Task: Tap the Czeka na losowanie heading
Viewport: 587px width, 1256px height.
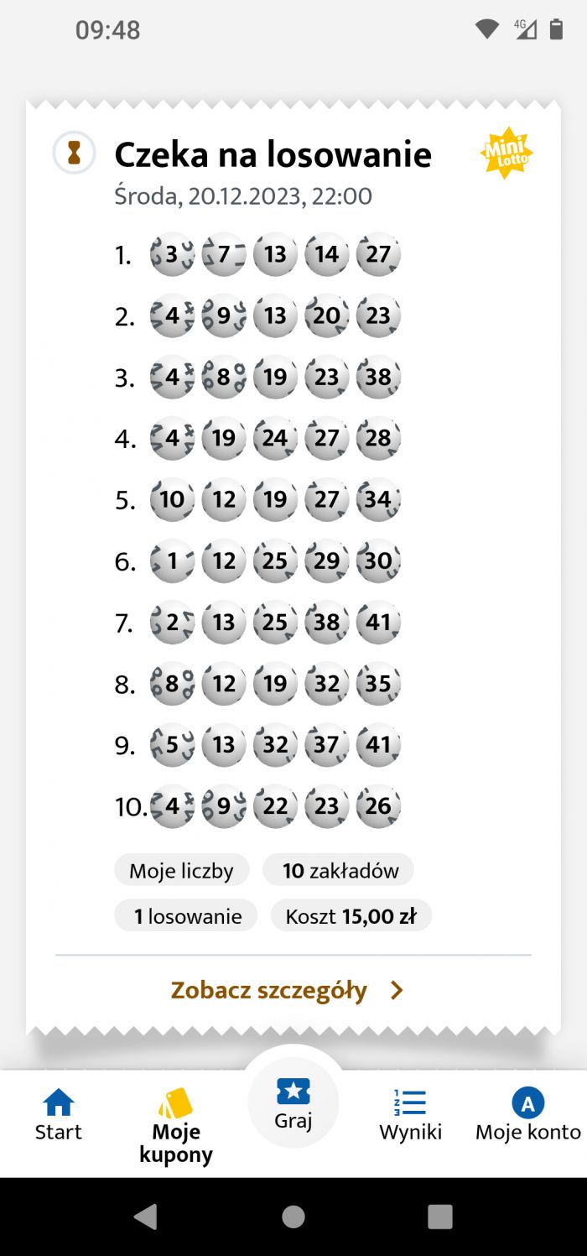Action: 273,155
